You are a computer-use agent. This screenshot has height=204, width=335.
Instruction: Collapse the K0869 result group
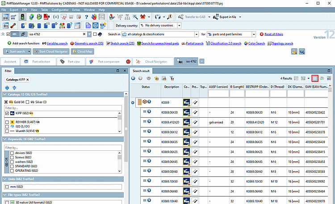[134, 102]
